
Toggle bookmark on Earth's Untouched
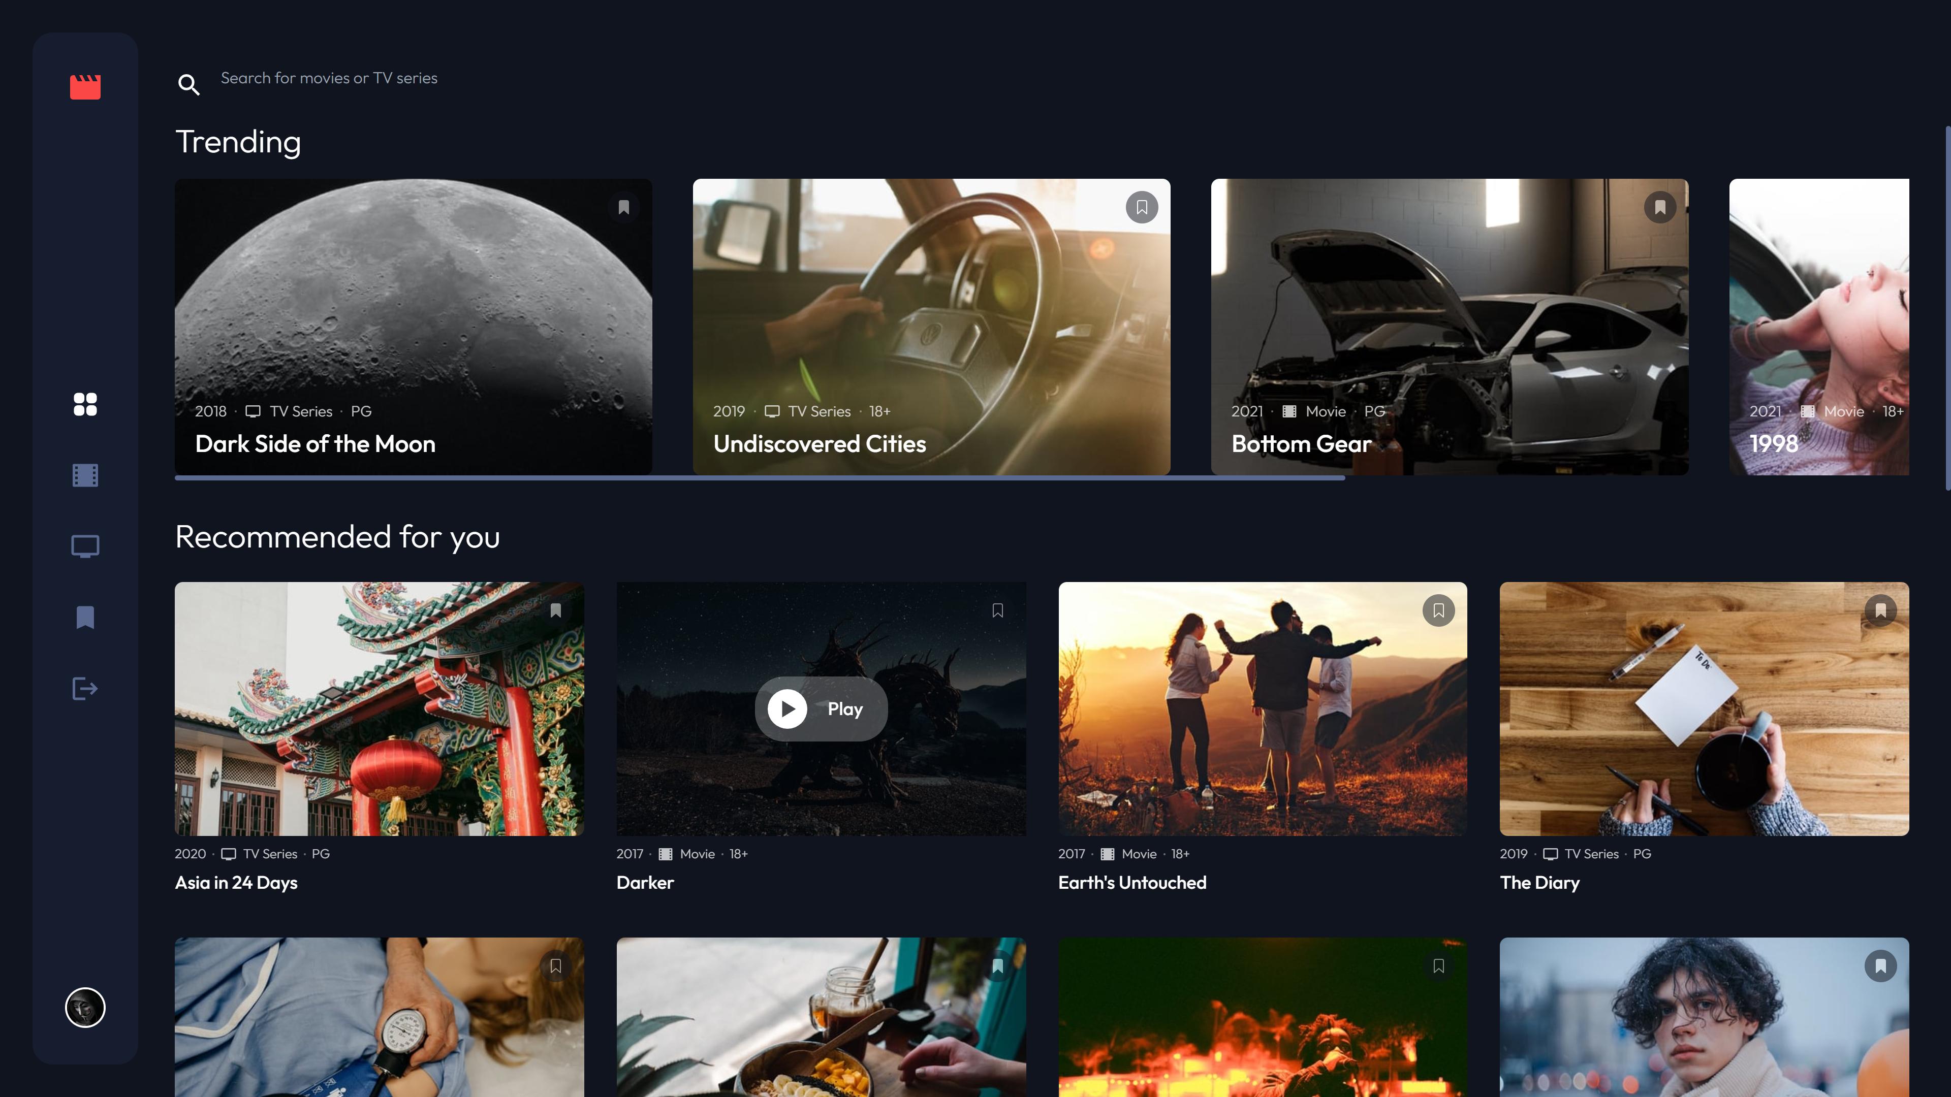click(1438, 610)
